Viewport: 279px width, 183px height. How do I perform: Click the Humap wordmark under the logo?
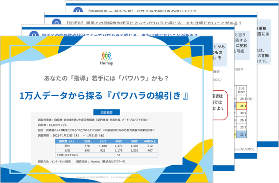click(x=106, y=63)
